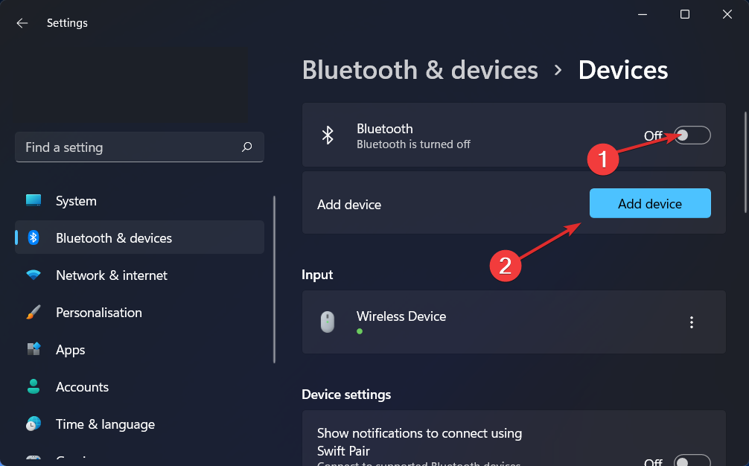Click the Bluetooth symbol next to Bluetooth setting
Image resolution: width=749 pixels, height=466 pixels.
coord(328,135)
